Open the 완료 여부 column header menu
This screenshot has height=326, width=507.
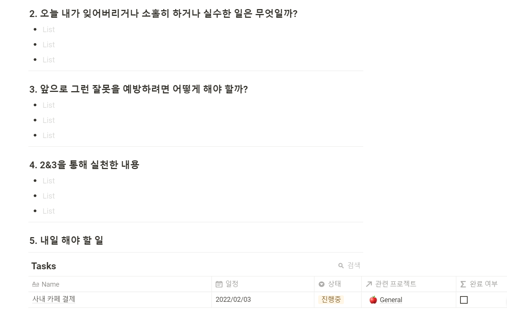482,284
